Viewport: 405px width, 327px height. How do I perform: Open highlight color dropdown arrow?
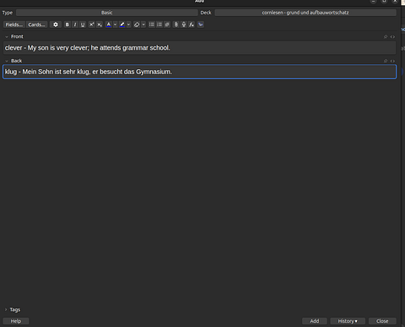[129, 24]
